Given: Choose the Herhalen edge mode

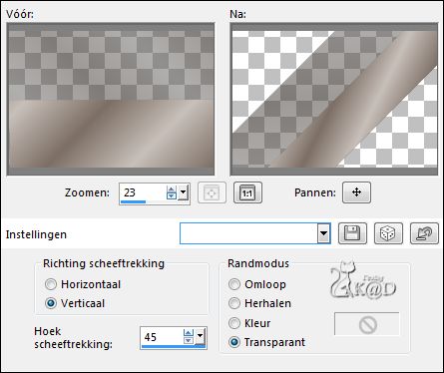Looking at the screenshot, I should click(234, 303).
